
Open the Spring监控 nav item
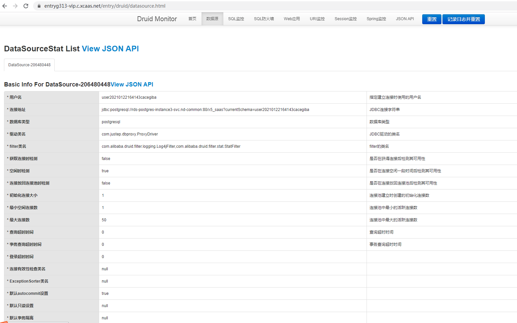click(x=376, y=19)
